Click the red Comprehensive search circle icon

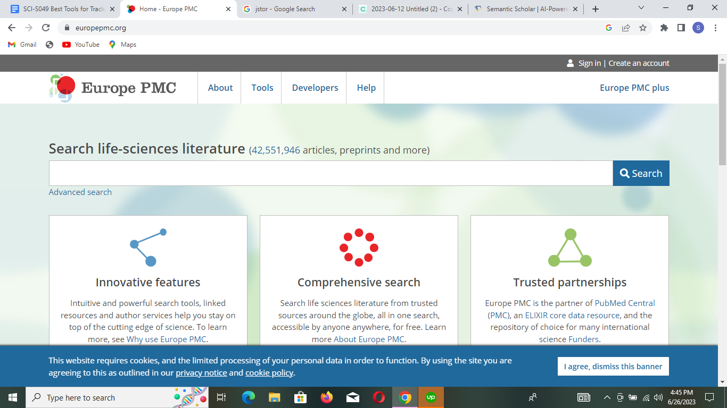tap(359, 248)
